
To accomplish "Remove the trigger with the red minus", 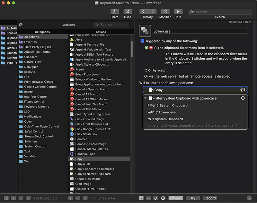I will point(151,48).
